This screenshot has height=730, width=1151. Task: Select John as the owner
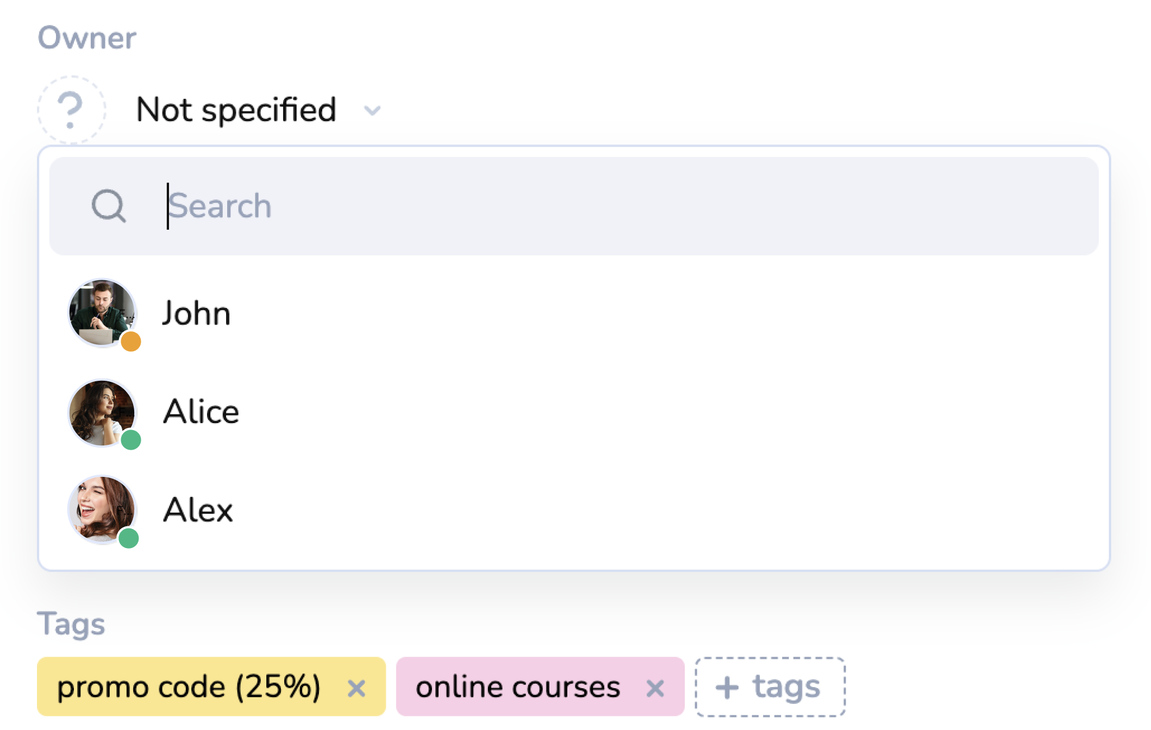tap(197, 313)
